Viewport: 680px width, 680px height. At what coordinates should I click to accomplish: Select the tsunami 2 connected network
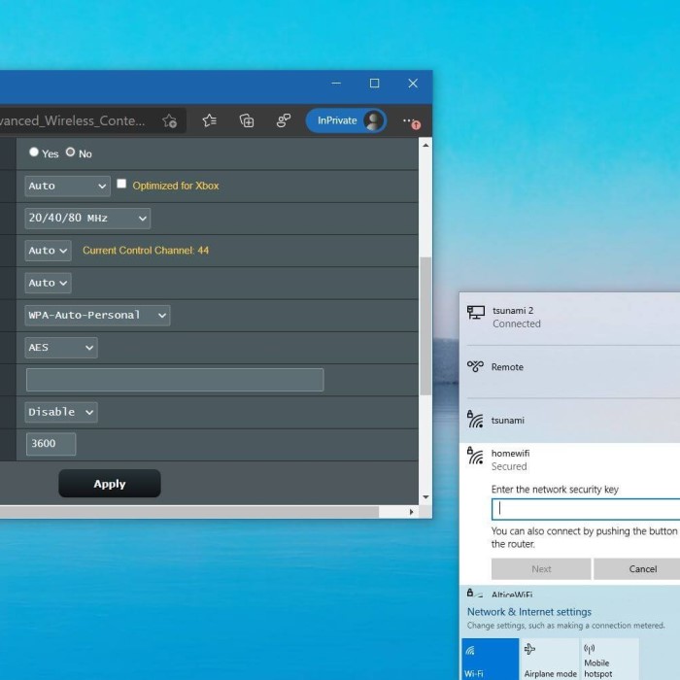tap(569, 318)
